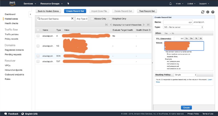The width and height of the screenshot is (218, 116).
Task: Select the TXT record checkbox
Action: click(38, 61)
